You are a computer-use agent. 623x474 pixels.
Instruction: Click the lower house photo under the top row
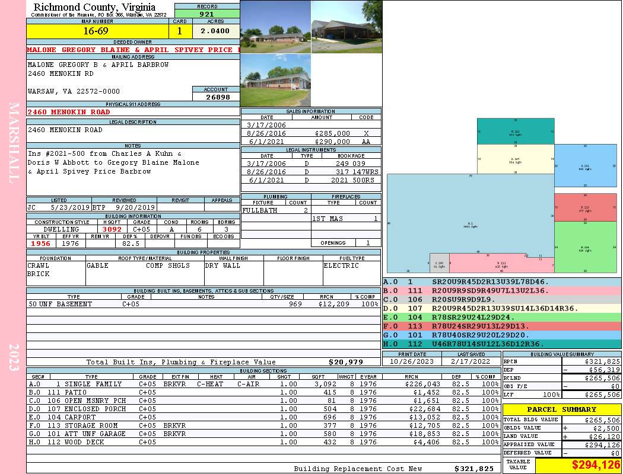(275, 81)
